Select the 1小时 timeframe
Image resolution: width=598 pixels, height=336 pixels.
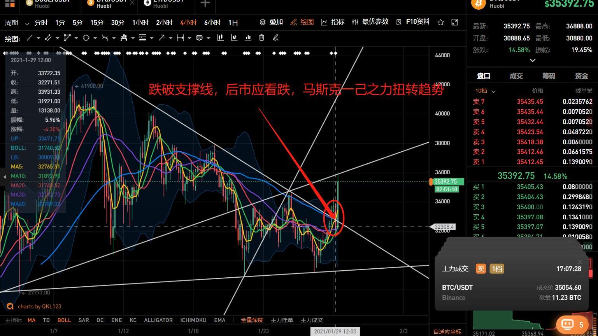point(140,23)
